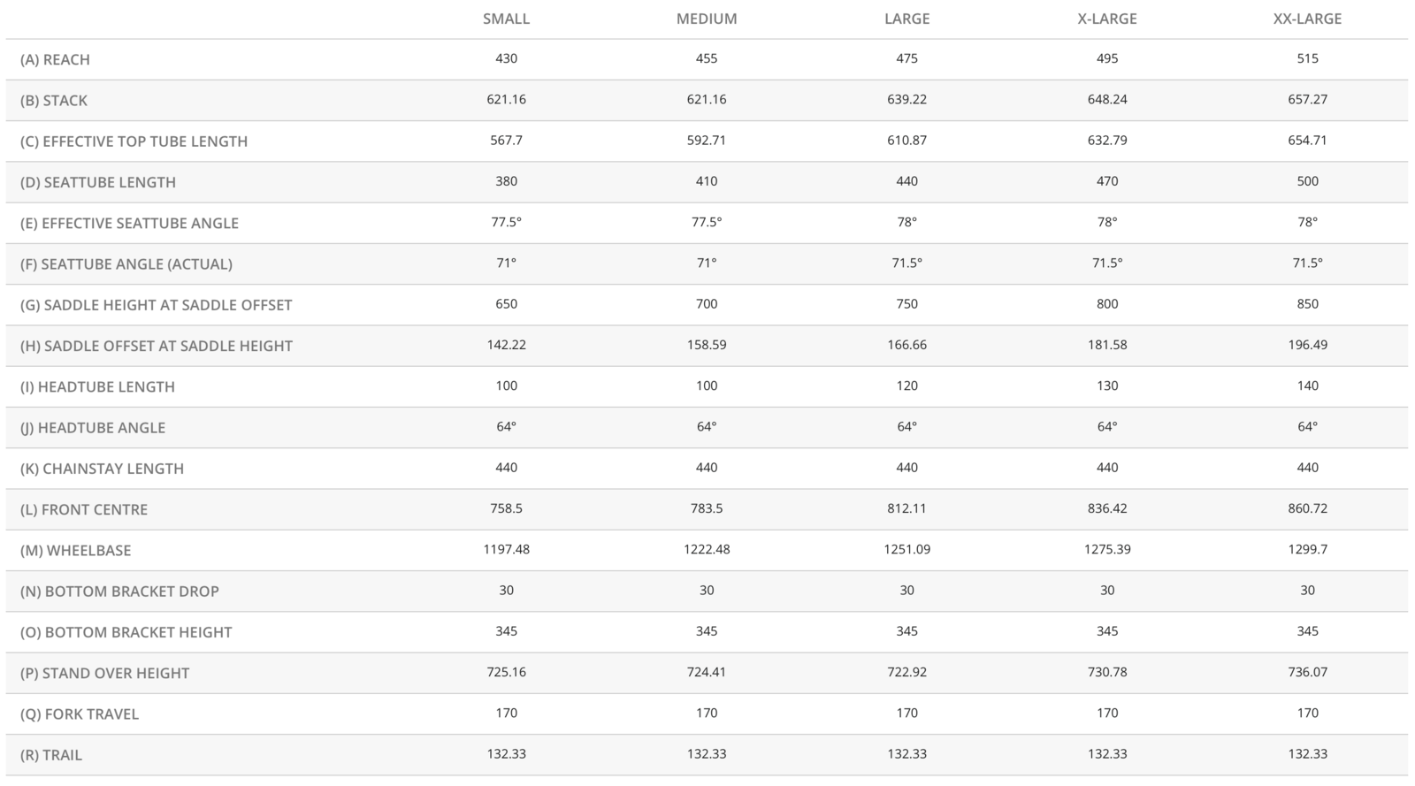Click the (A) REACH row label
This screenshot has height=786, width=1415.
(x=55, y=59)
